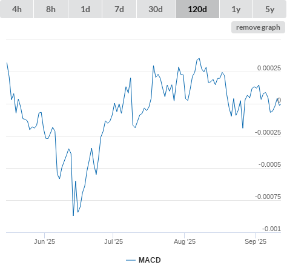This screenshot has height=276, width=287.
Task: Click the blue MACD legend line marker
Action: [x=131, y=260]
